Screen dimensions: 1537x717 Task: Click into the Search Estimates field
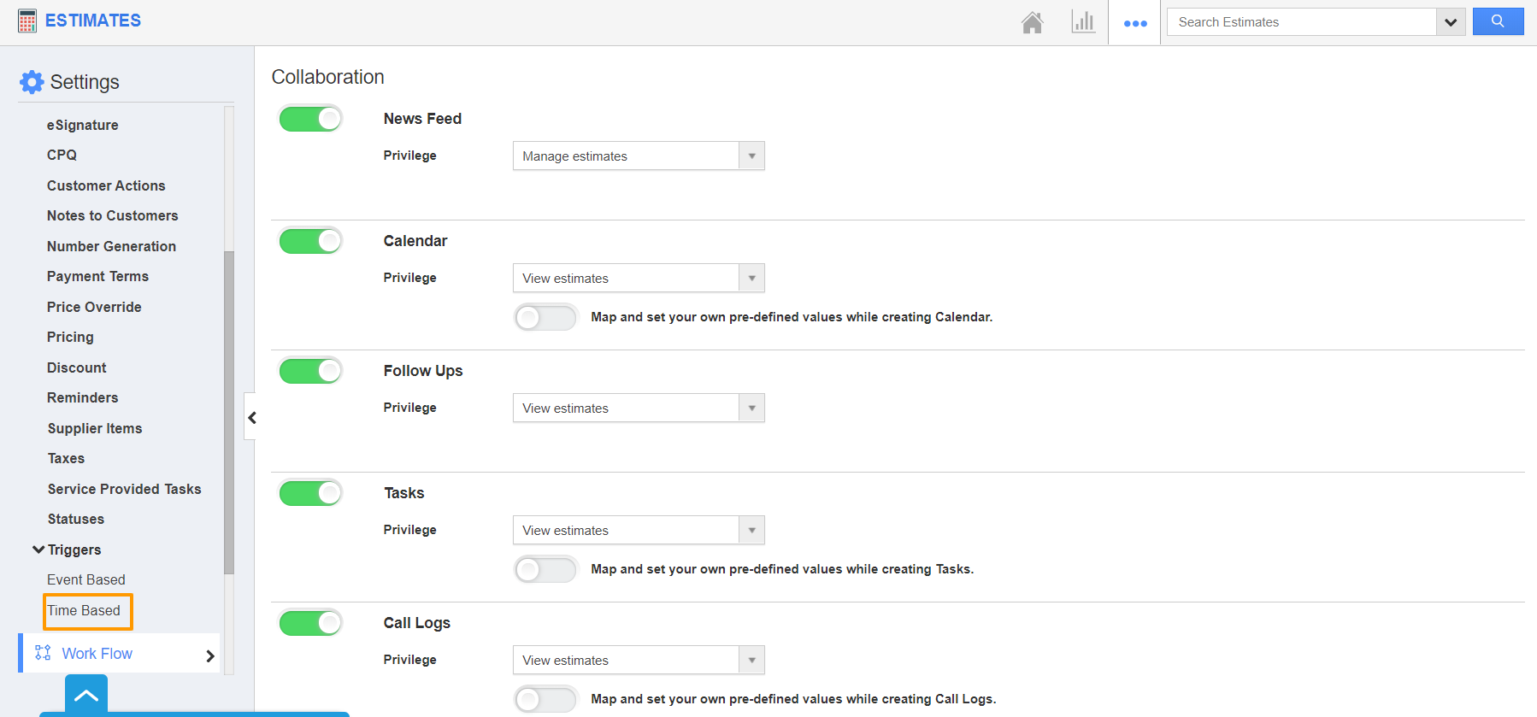click(x=1301, y=21)
